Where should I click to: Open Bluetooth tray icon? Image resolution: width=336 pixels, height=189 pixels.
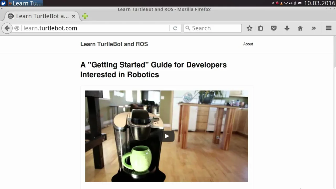pyautogui.click(x=273, y=3)
